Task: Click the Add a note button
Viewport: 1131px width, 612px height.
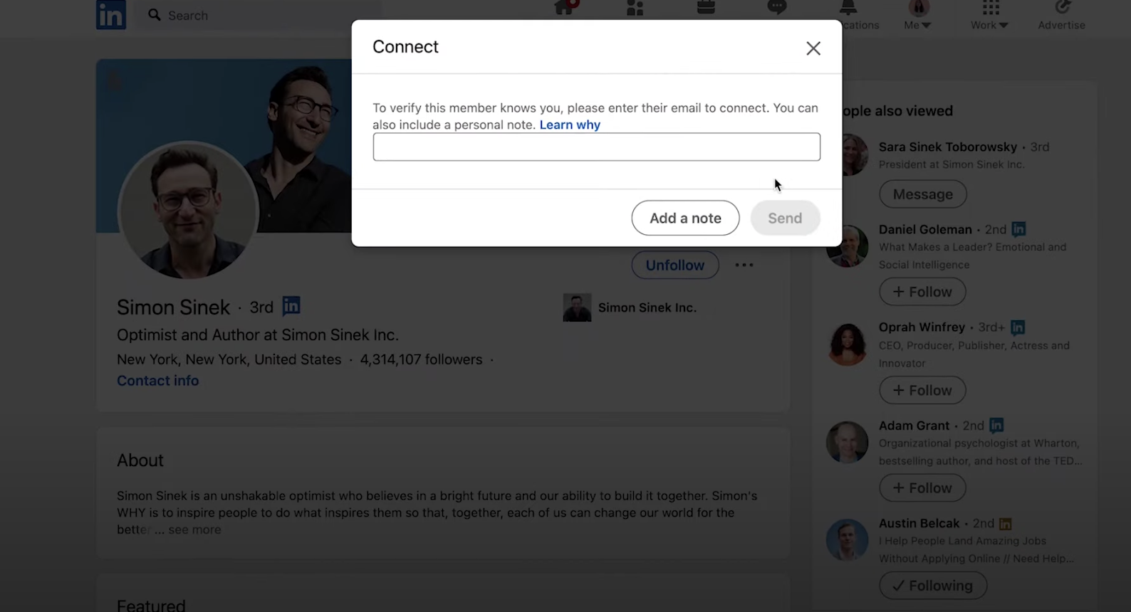Action: [x=685, y=218]
